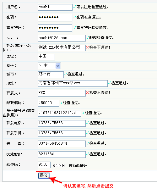Click the green checkmark beside the username field
The height and width of the screenshot is (194, 157).
tap(74, 7)
